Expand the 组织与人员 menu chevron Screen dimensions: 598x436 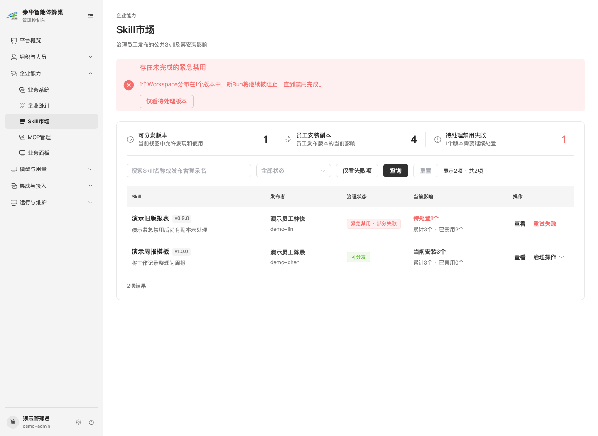91,57
